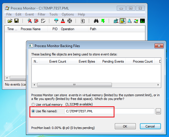Viewport: 169px width, 137px height.
Task: Click the Pending Events column header
Action: coord(111,61)
